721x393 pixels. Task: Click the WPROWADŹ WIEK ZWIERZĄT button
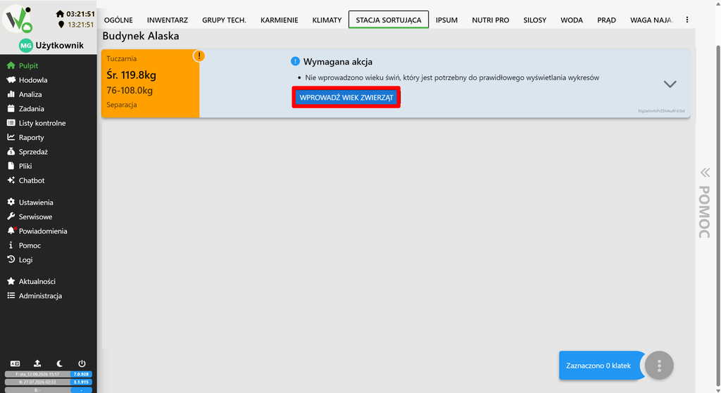(x=346, y=97)
